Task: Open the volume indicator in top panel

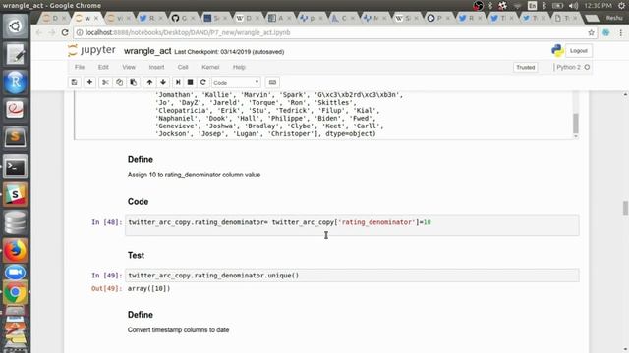Action: (573, 6)
